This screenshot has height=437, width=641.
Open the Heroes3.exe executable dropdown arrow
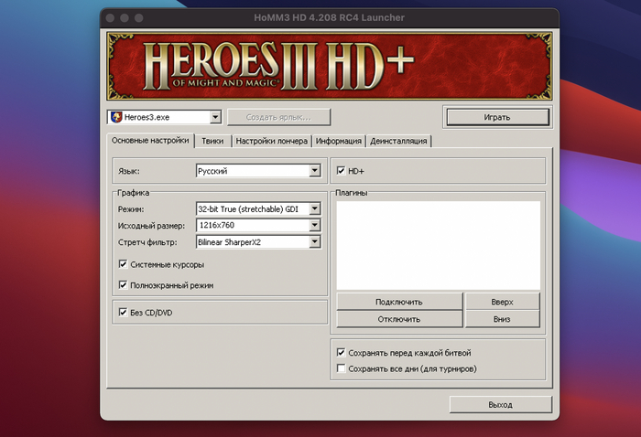(215, 117)
